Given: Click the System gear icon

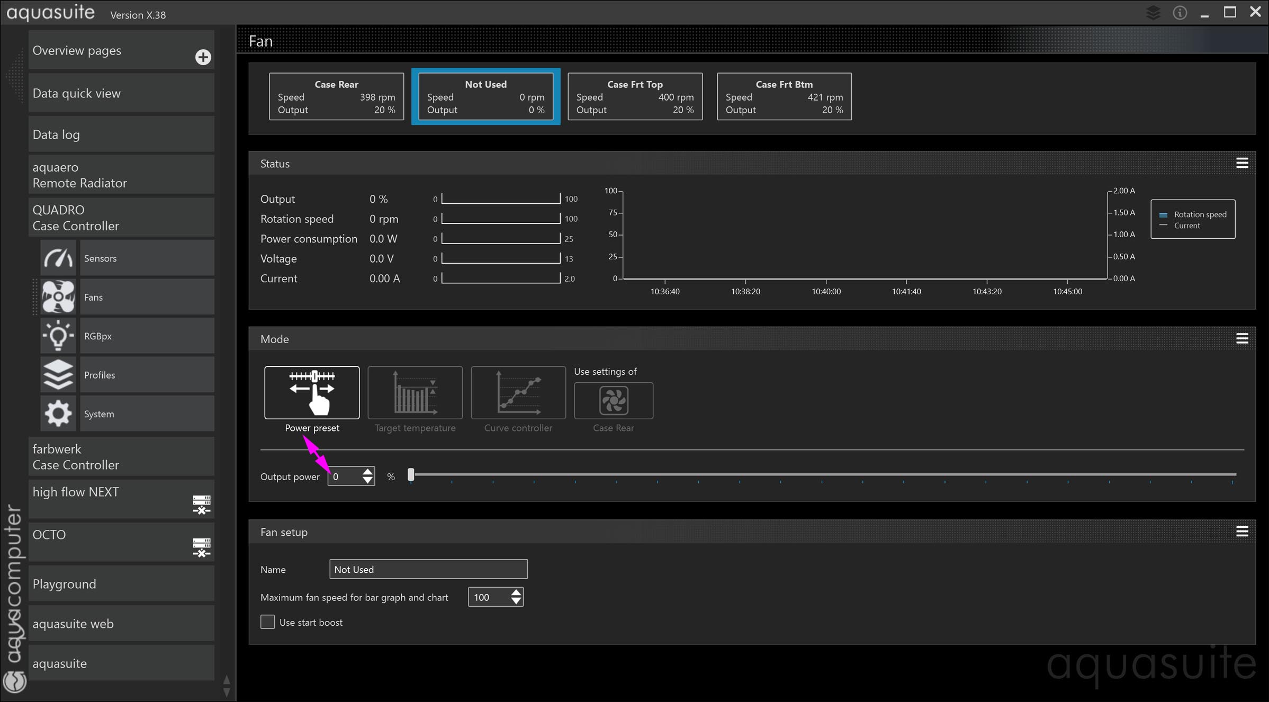Looking at the screenshot, I should [x=58, y=413].
